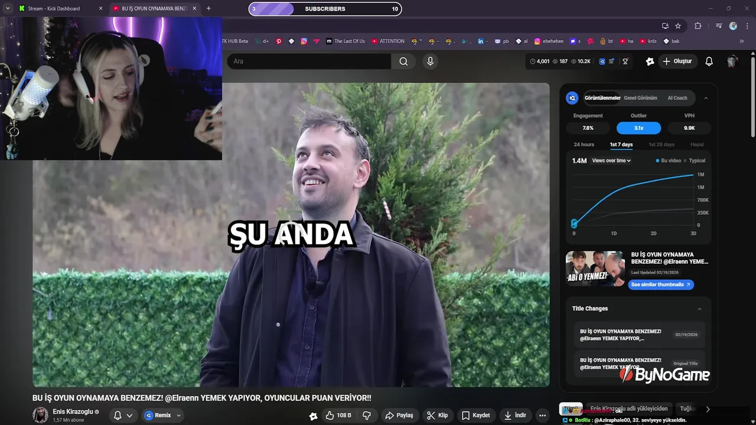Viewport: 756px width, 425px height.
Task: Dislike the video
Action: tap(367, 416)
